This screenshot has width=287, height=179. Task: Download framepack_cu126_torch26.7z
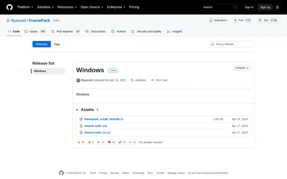104,119
